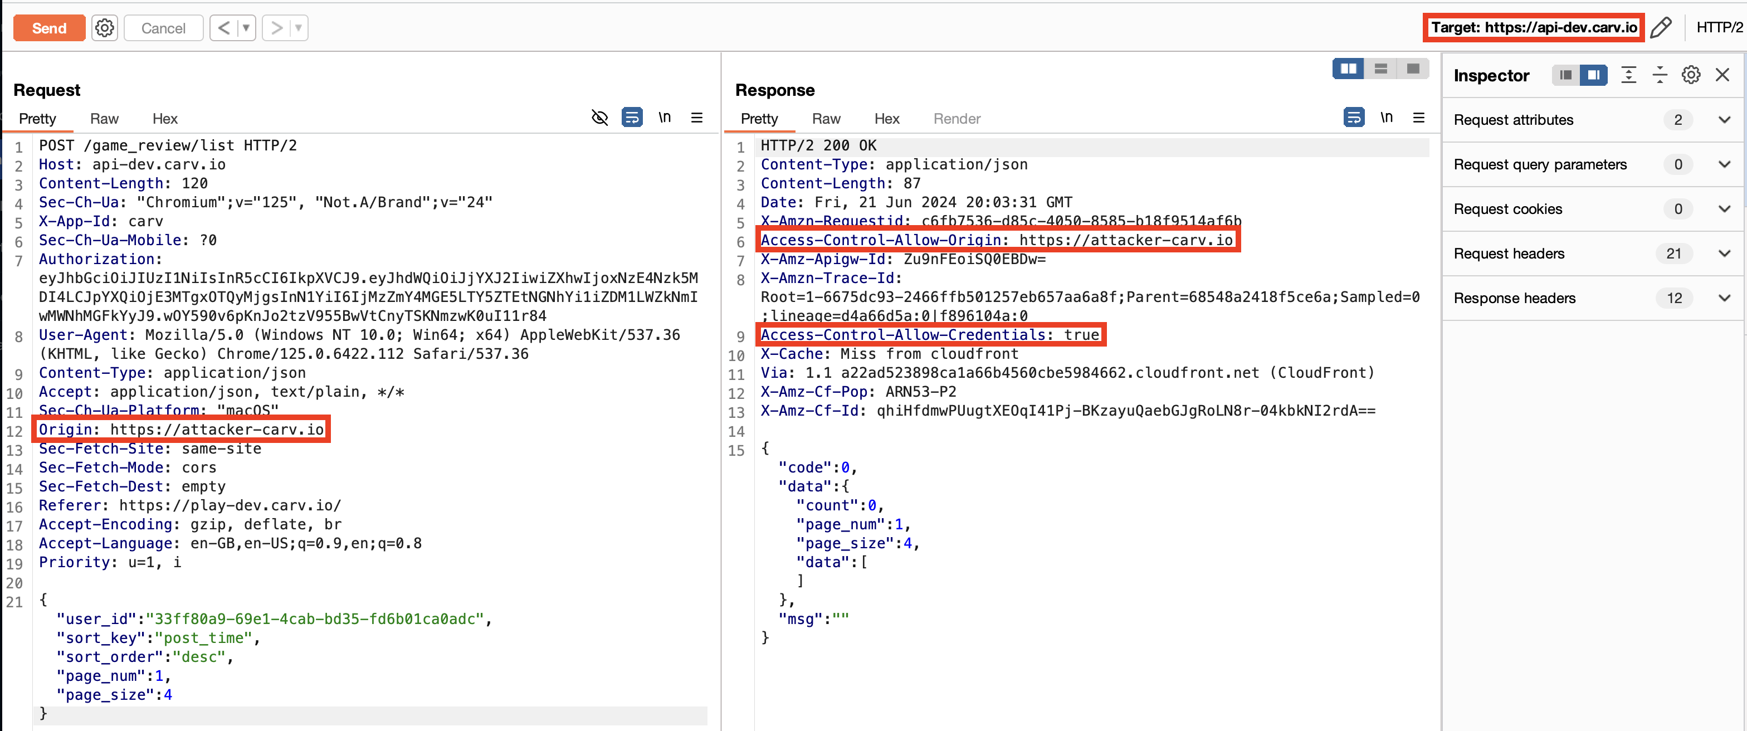
Task: Toggle hide non-printable eye icon in Request
Action: pos(599,118)
